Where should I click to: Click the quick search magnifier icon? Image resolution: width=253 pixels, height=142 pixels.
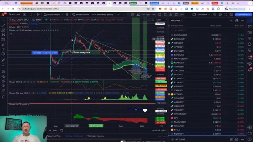(x=214, y=15)
